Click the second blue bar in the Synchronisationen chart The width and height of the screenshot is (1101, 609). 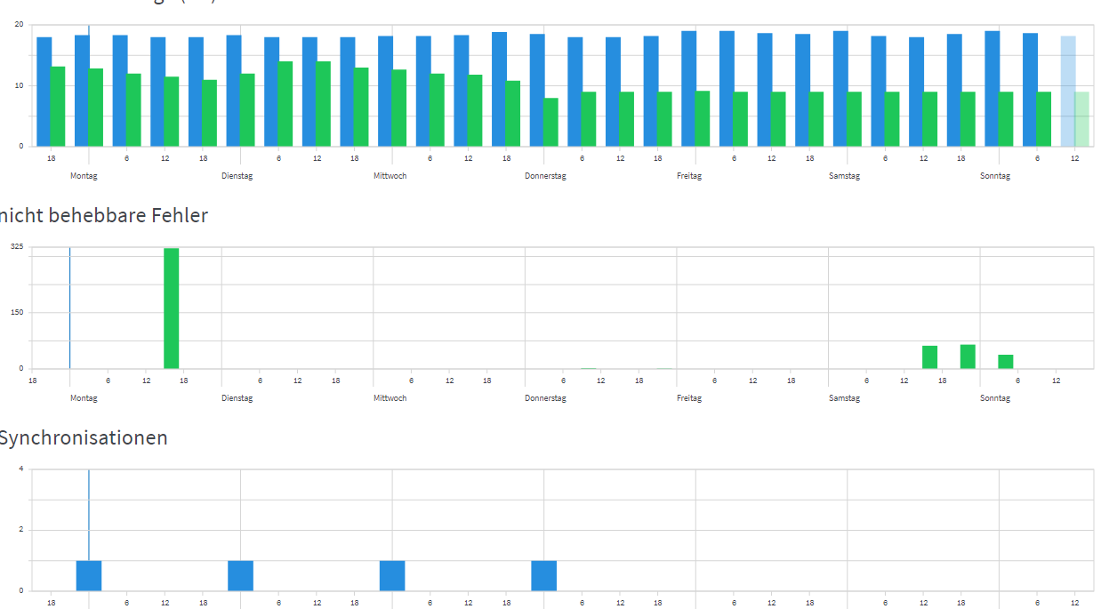(x=240, y=575)
